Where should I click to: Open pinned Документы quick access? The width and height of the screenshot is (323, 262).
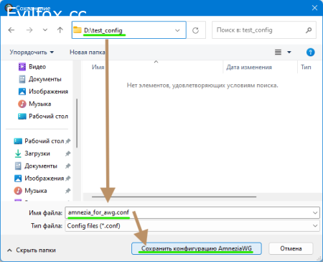pyautogui.click(x=36, y=166)
